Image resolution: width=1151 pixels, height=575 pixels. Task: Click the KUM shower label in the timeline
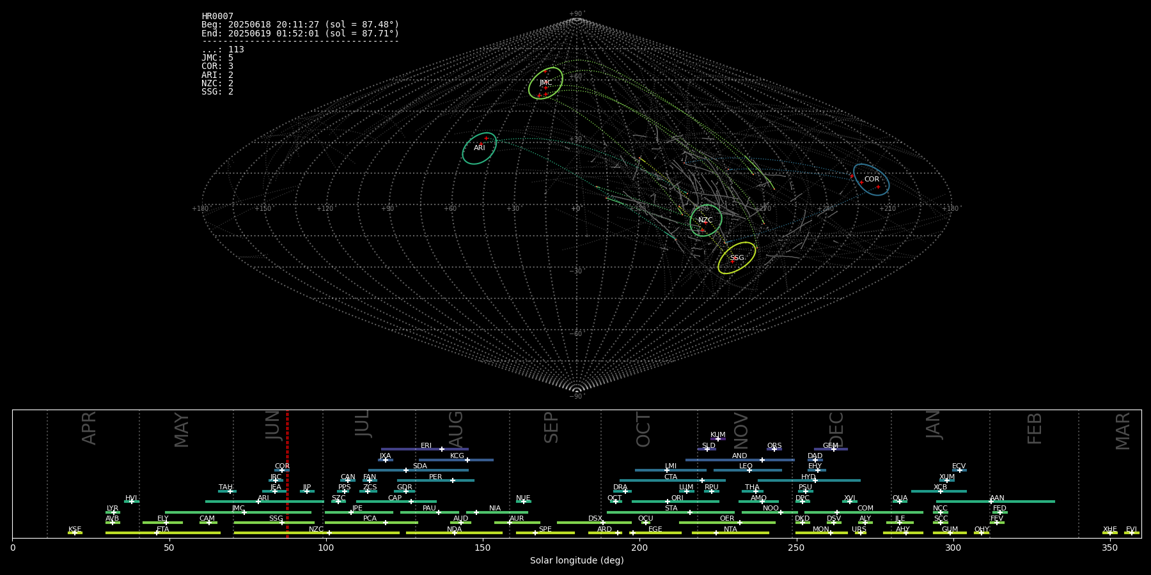[x=718, y=435]
